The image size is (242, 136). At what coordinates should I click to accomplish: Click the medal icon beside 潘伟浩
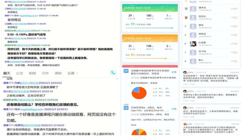(x=186, y=9)
